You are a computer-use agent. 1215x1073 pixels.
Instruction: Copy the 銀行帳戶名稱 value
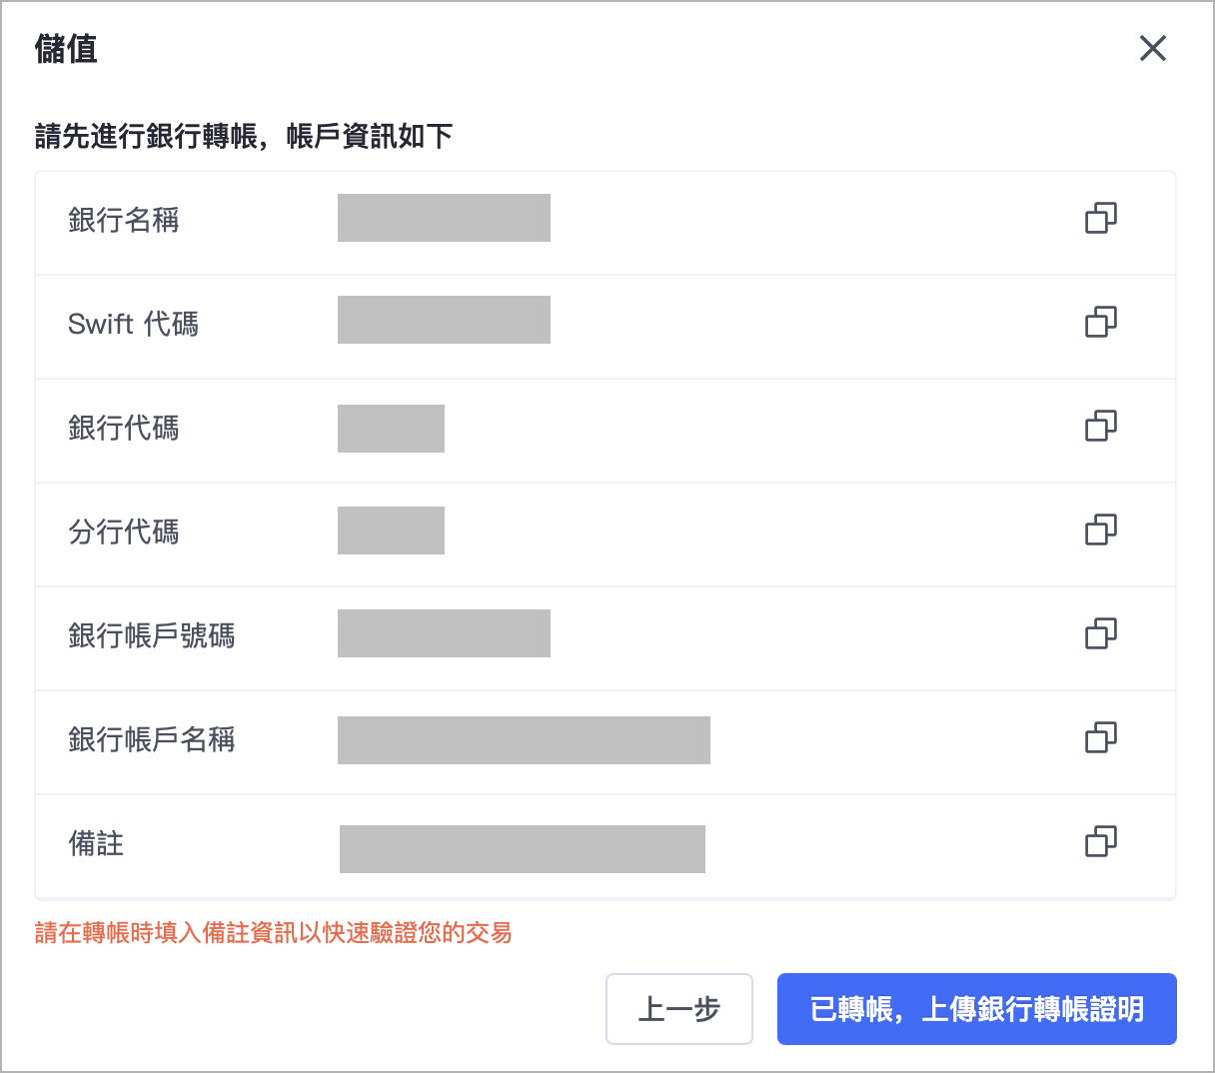(1100, 737)
